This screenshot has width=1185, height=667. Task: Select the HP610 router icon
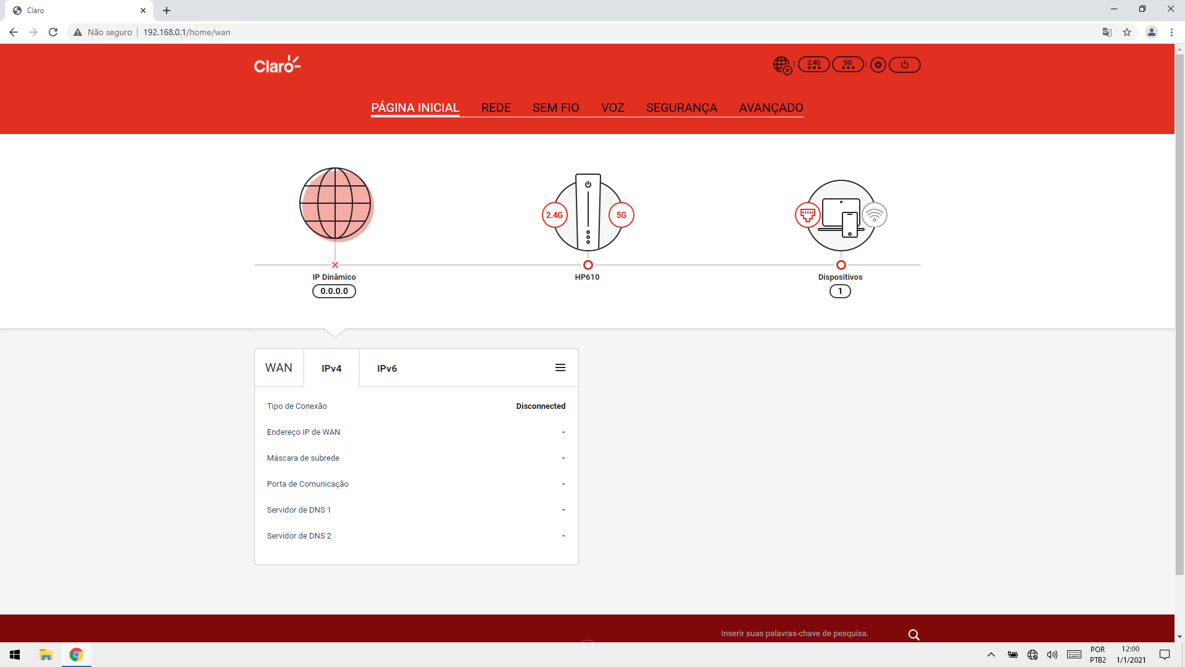tap(588, 212)
